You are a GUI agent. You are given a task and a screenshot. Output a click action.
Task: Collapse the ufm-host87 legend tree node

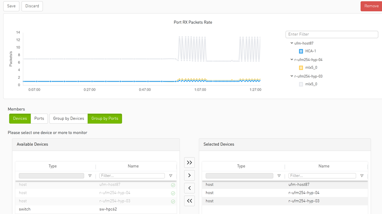(291, 43)
